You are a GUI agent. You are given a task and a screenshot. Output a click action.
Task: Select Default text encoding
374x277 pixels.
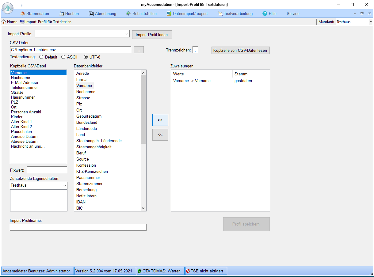[41, 57]
